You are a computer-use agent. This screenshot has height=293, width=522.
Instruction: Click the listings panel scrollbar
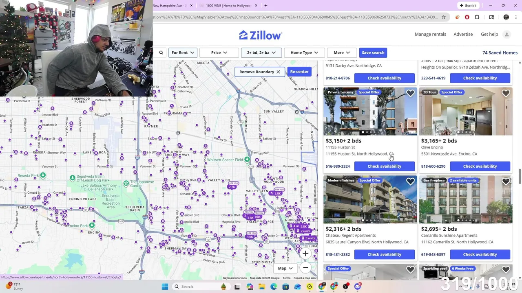coord(520,176)
